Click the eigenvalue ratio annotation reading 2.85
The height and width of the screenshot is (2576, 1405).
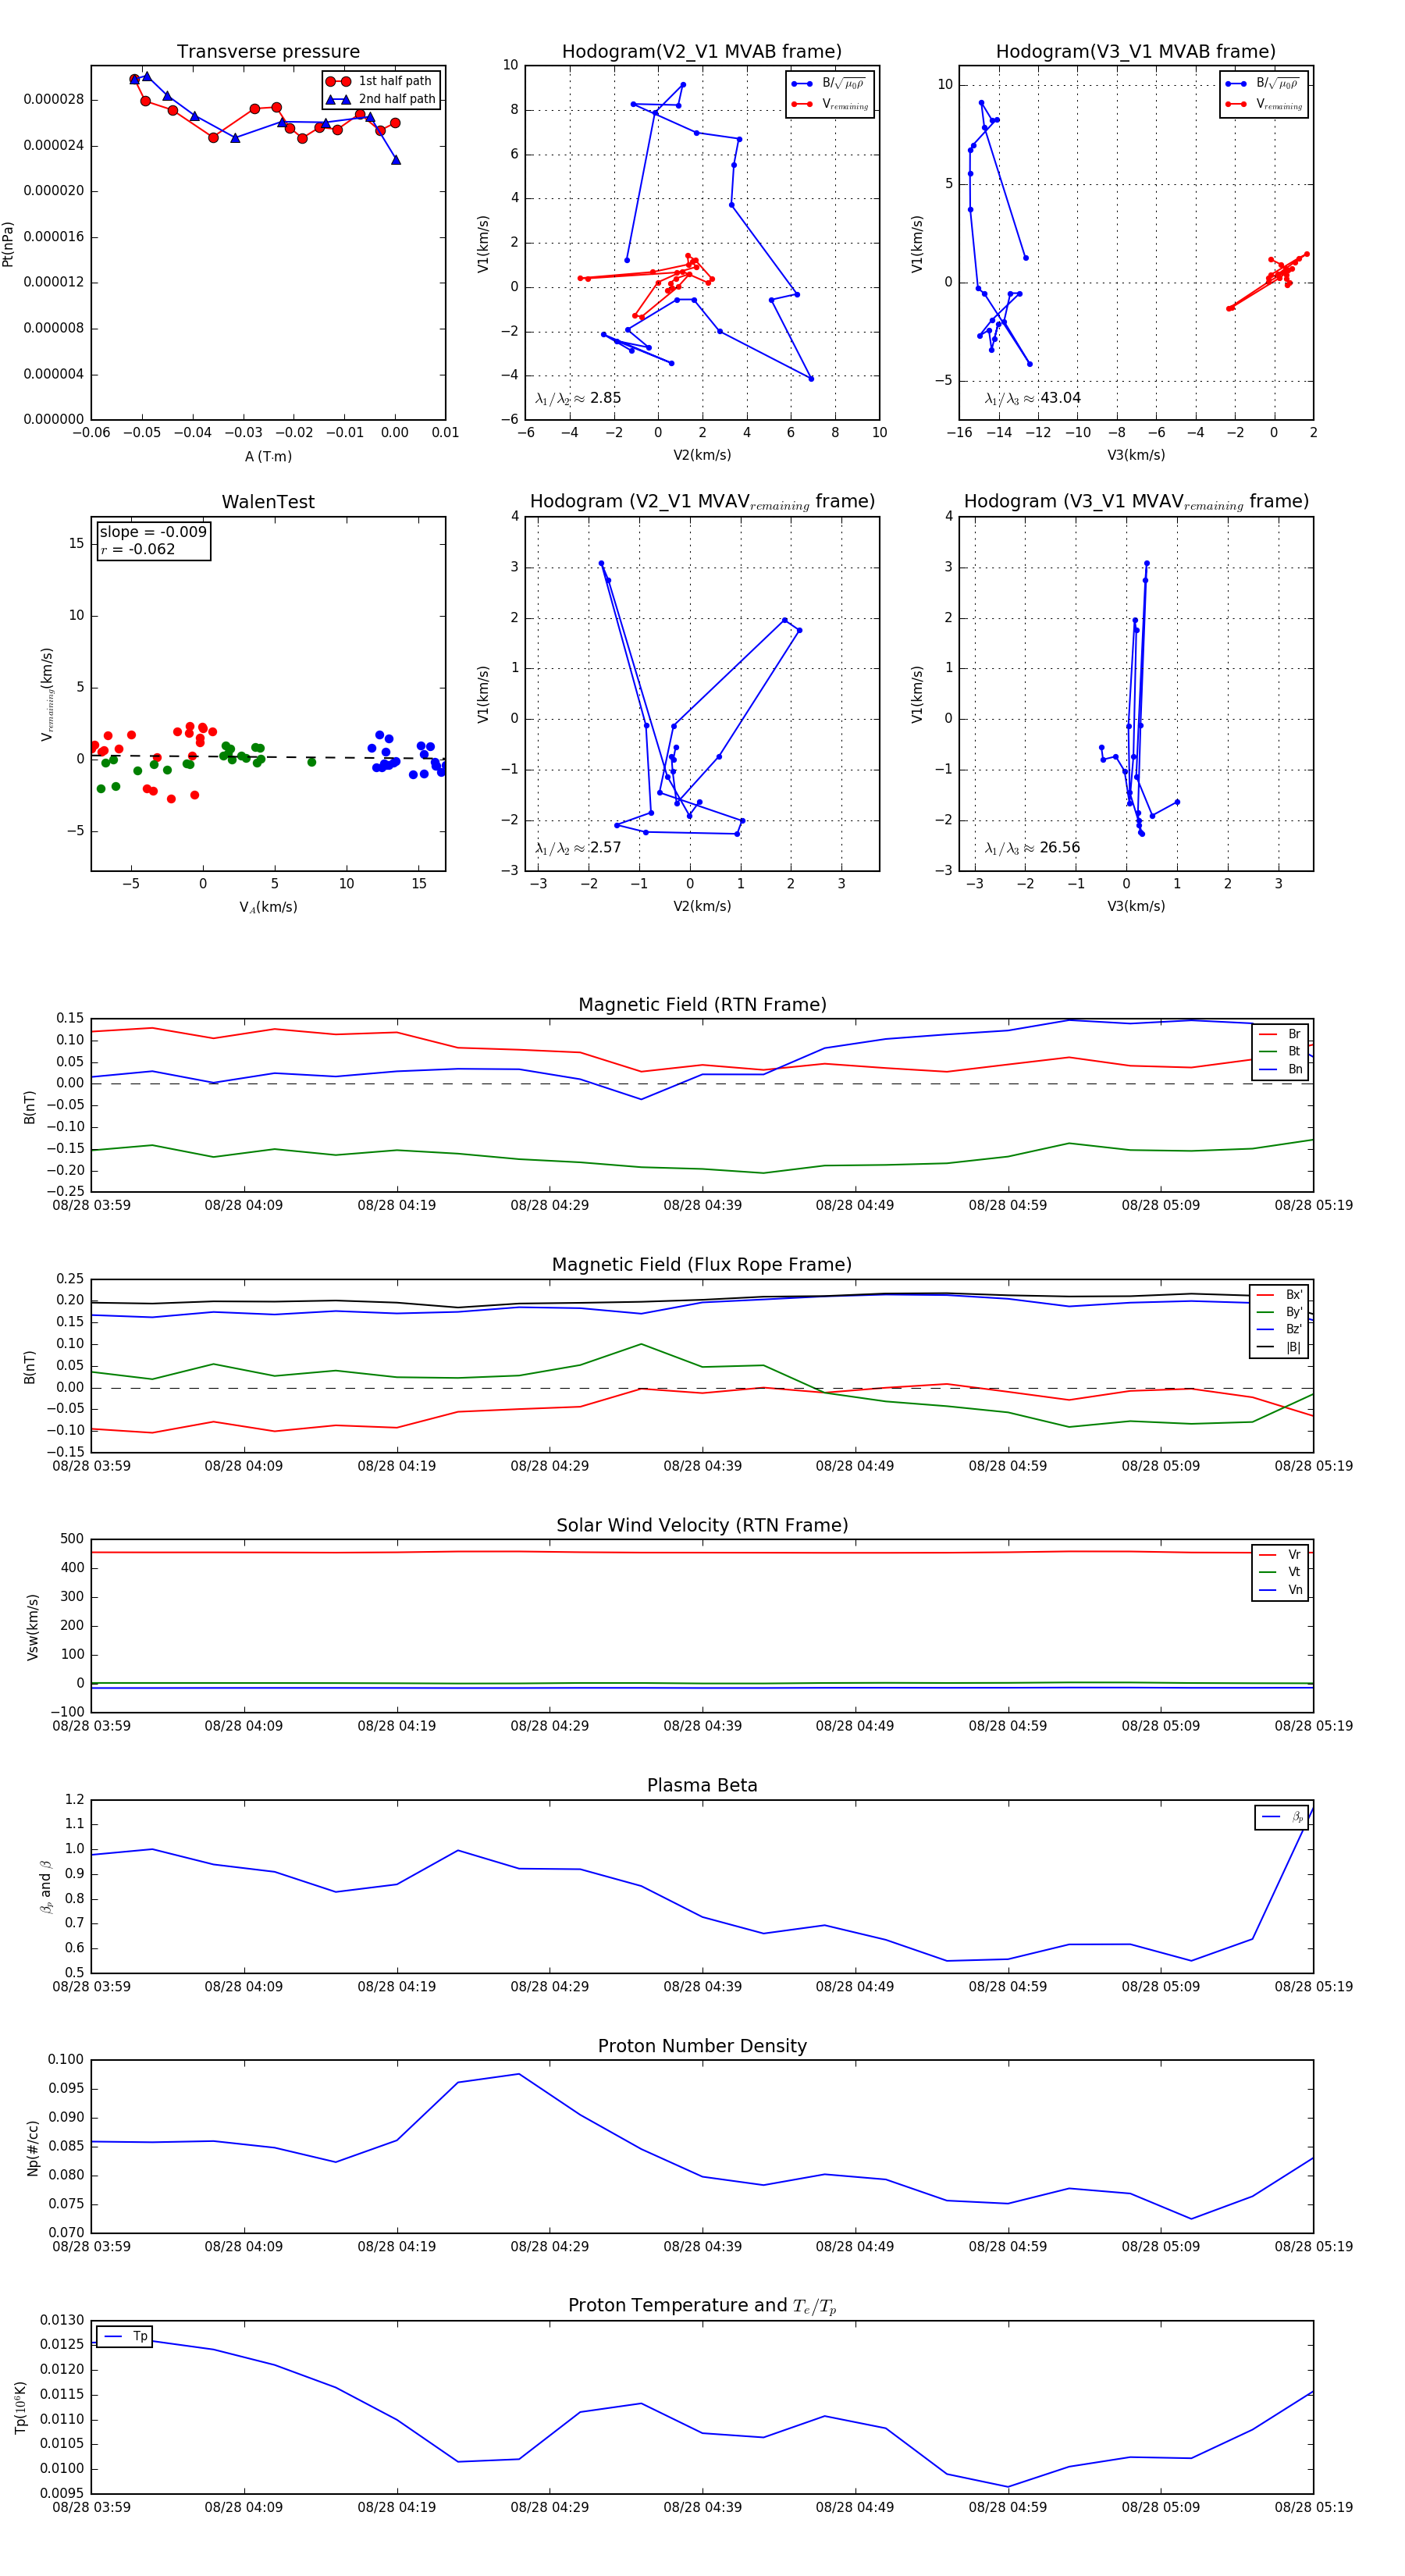click(x=578, y=398)
